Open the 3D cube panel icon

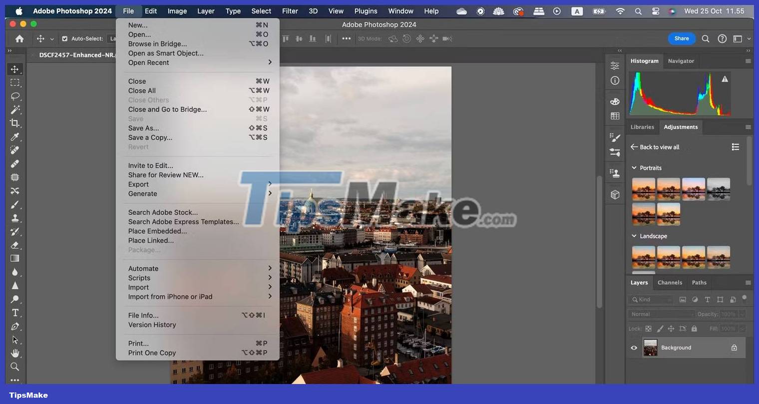pyautogui.click(x=615, y=194)
